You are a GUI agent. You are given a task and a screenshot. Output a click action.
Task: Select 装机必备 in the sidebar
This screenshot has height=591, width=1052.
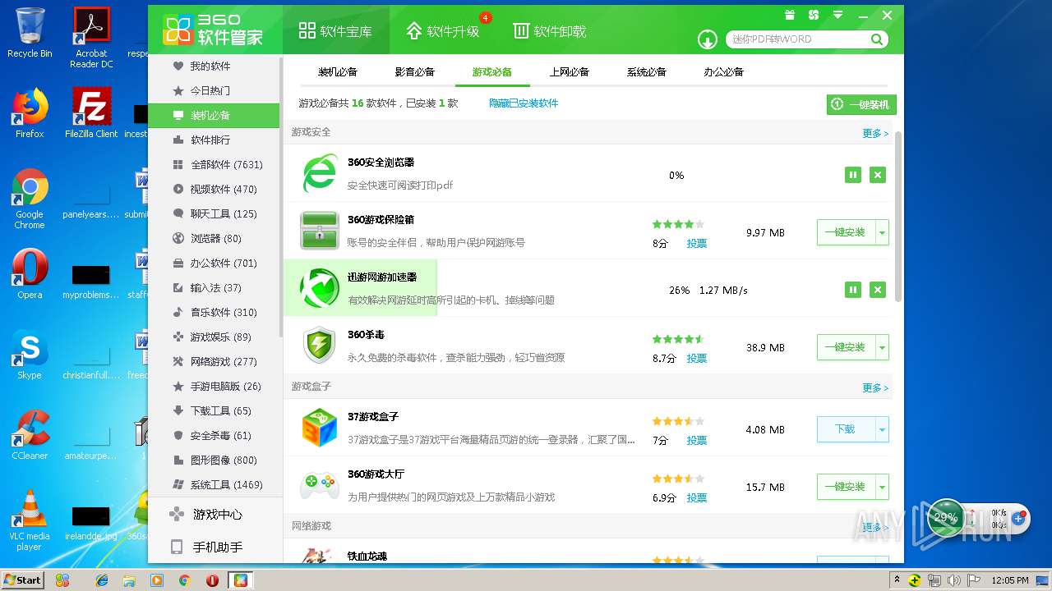(x=214, y=115)
